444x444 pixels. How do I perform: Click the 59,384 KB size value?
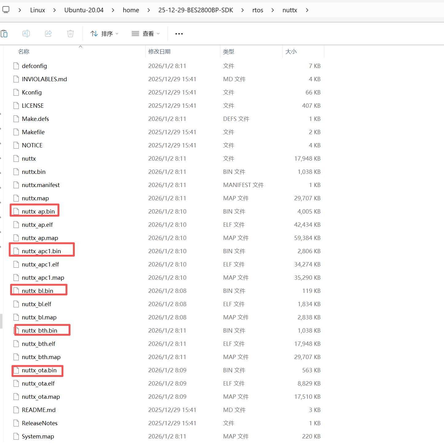point(307,238)
